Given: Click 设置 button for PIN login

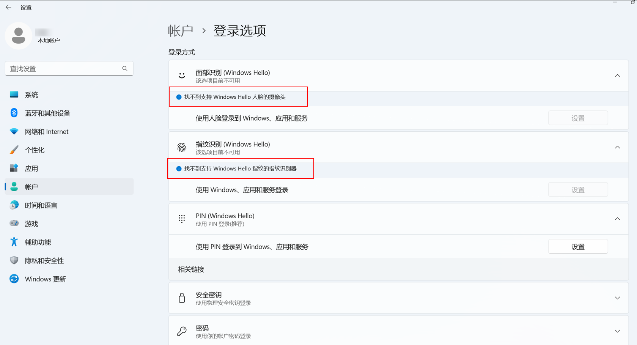Looking at the screenshot, I should point(578,247).
